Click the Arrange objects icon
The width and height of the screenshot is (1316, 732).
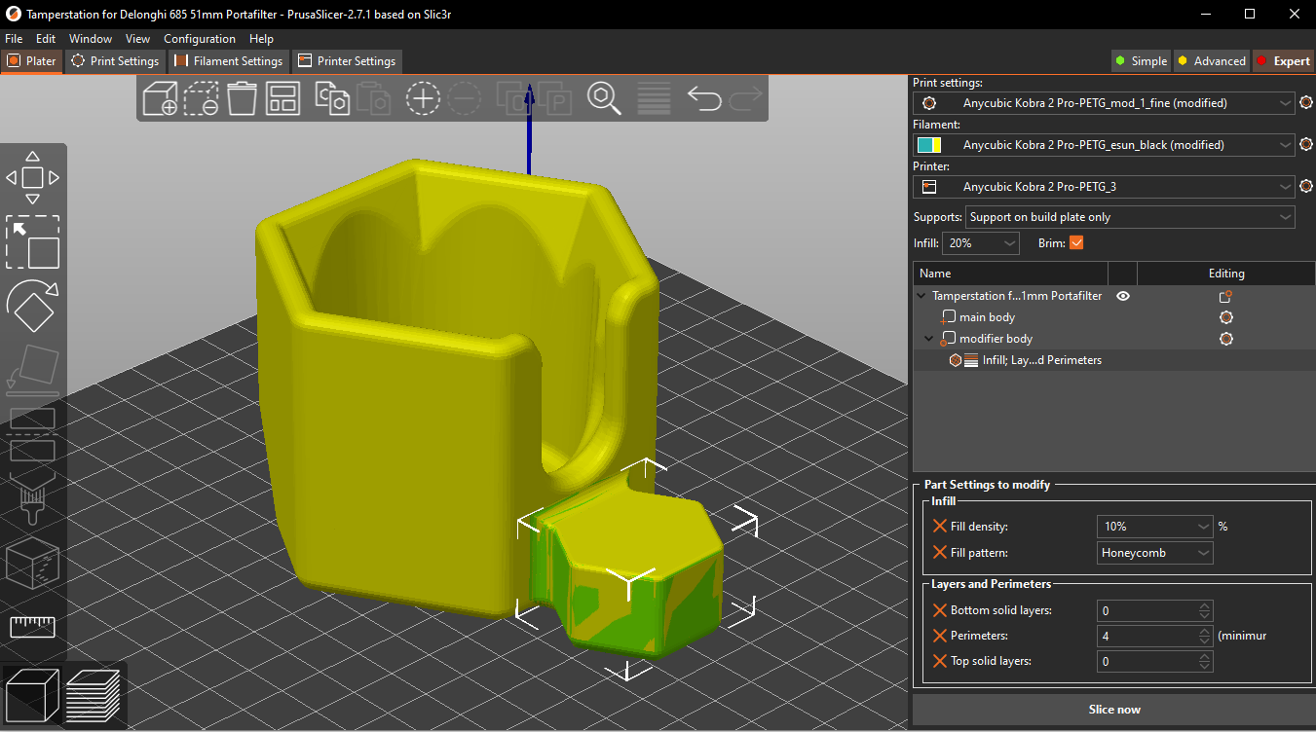[283, 98]
